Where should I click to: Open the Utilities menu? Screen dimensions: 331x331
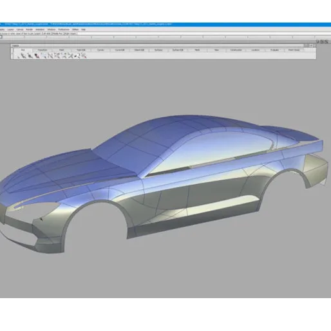tap(75, 30)
